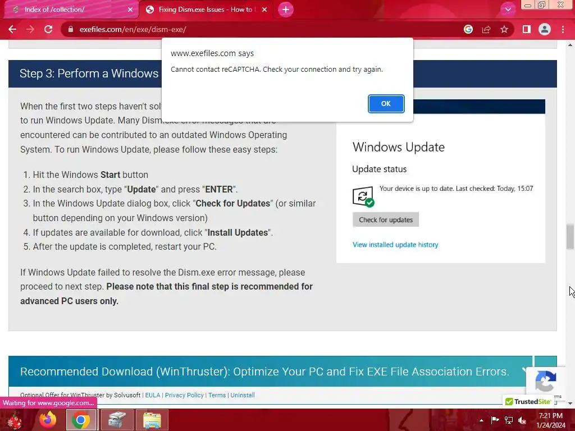Viewport: 575px width, 431px height.
Task: Open the profile avatar menu
Action: (x=545, y=29)
